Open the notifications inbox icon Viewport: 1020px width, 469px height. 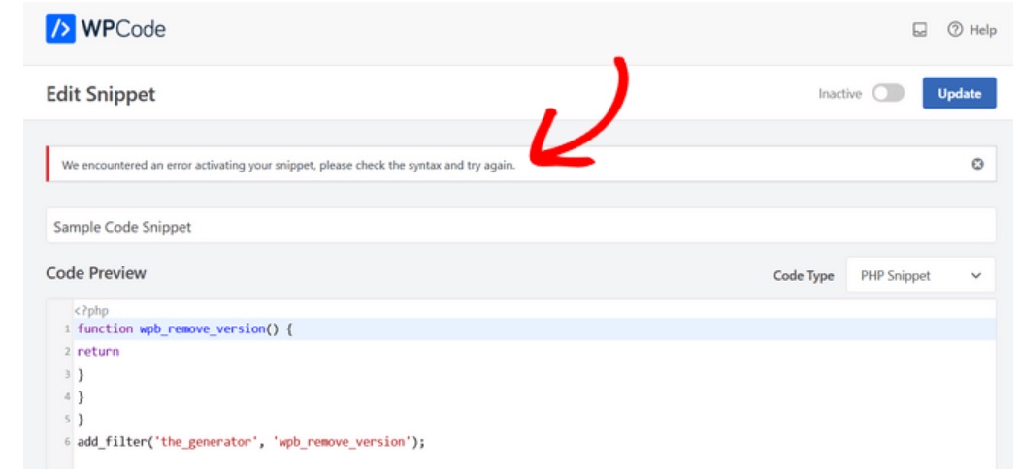(919, 30)
